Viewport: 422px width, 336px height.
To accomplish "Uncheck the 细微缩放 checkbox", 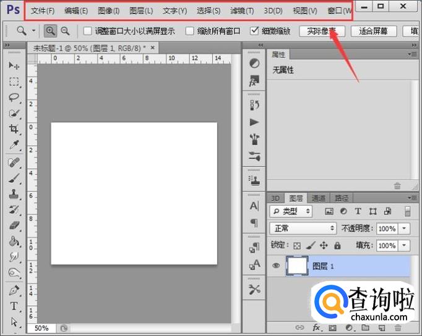I will [254, 31].
